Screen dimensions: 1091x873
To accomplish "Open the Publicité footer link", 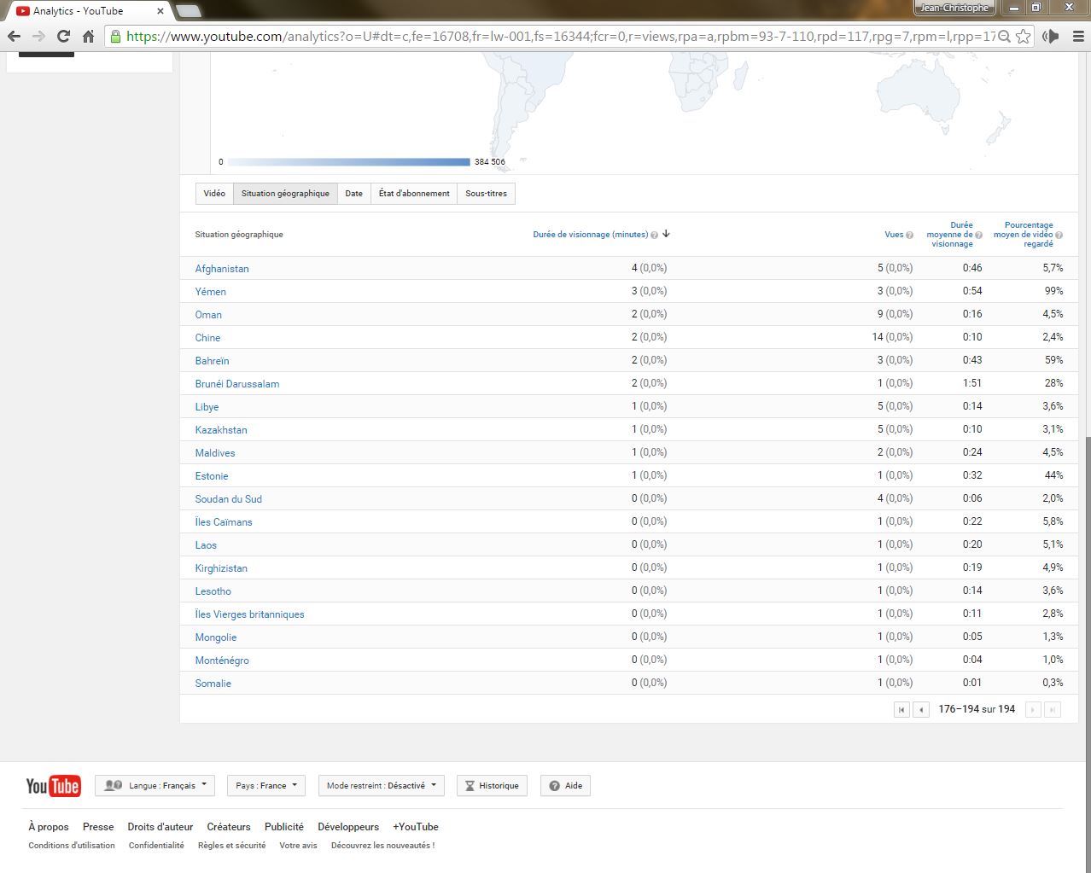I will point(284,827).
